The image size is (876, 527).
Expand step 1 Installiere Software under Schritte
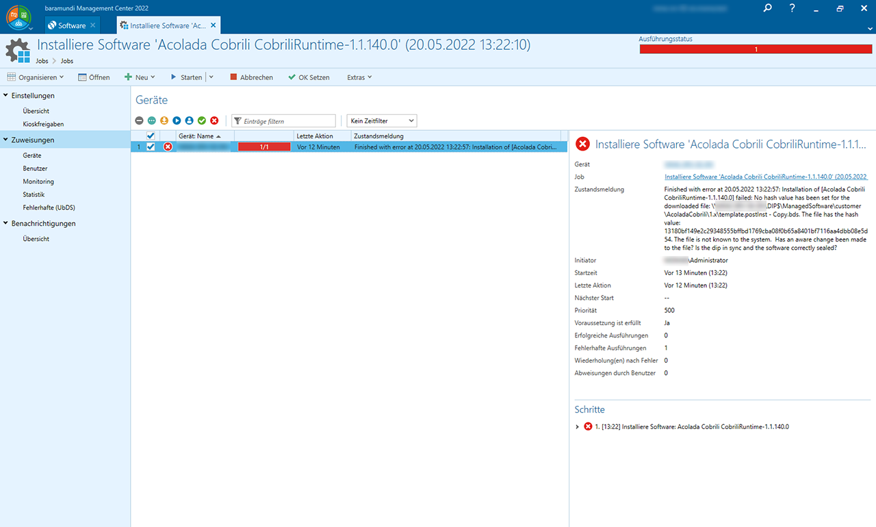[x=578, y=426]
